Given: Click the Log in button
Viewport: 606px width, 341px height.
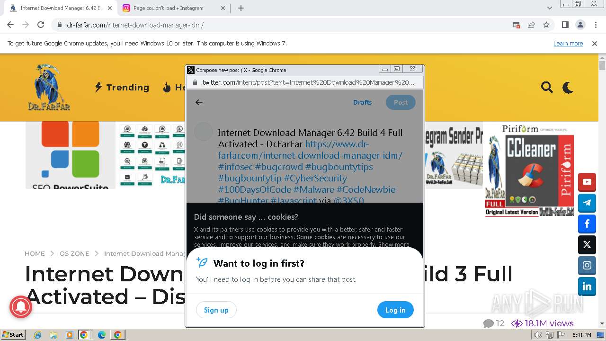Looking at the screenshot, I should point(395,310).
